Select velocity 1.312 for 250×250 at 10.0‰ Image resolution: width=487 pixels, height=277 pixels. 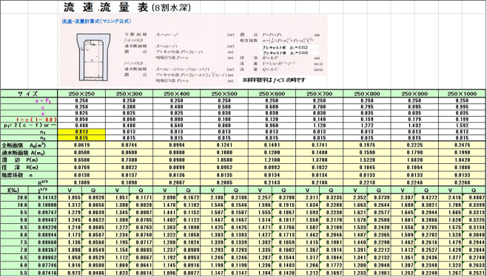coord(70,205)
